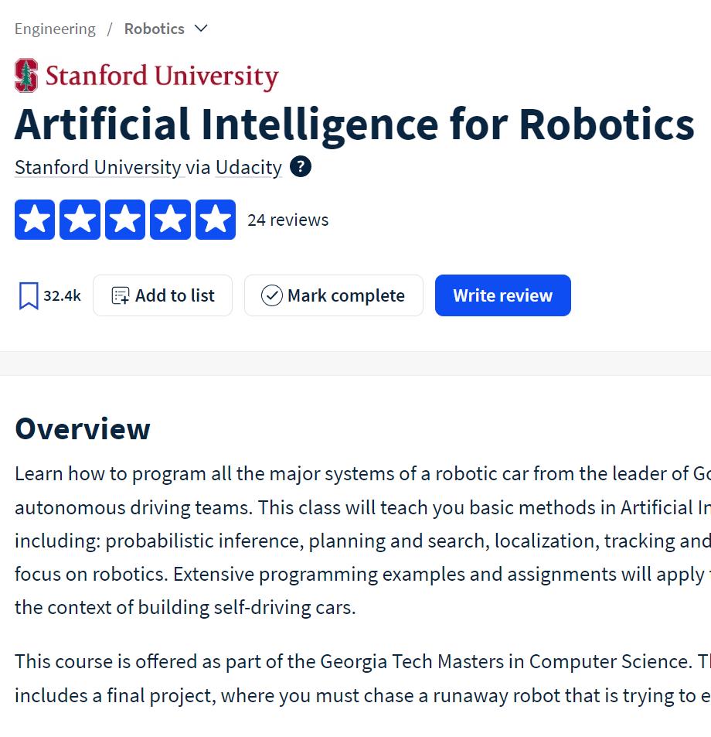The height and width of the screenshot is (737, 711).
Task: Click the second rating star
Action: [x=80, y=220]
